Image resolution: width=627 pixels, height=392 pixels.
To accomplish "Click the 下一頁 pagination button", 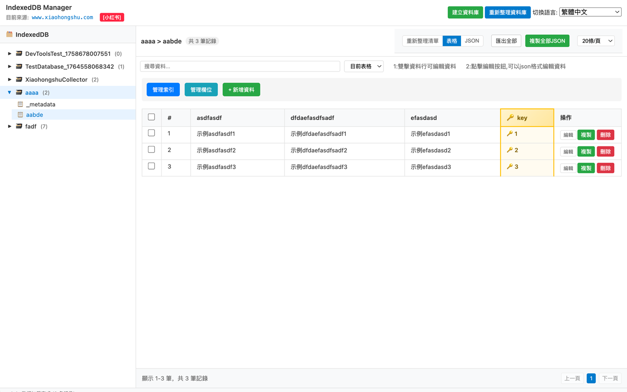I will tap(610, 378).
